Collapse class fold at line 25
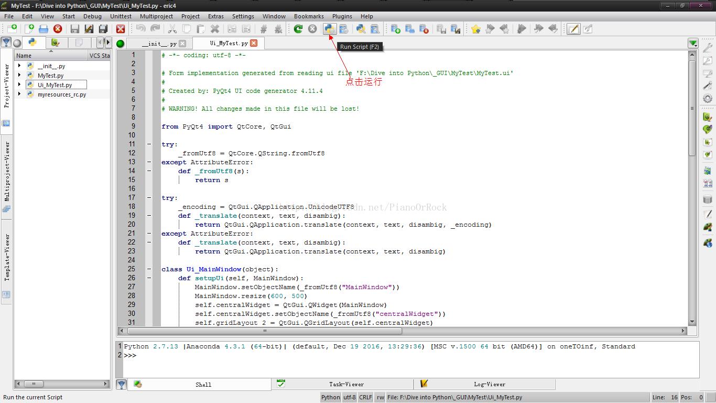 pos(149,269)
